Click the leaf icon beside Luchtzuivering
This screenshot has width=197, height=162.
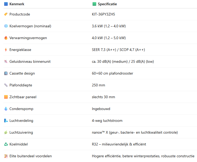click(6, 132)
